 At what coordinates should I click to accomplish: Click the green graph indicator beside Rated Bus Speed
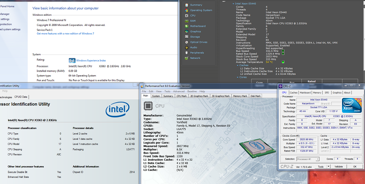[x=283, y=54]
